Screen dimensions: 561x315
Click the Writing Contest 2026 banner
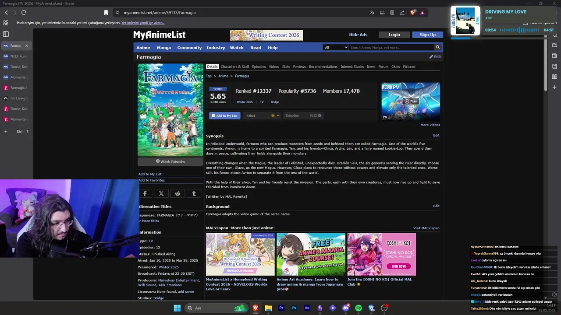pos(266,35)
